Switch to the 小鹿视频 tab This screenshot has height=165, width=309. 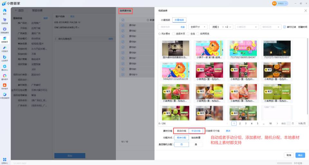pyautogui.click(x=165, y=20)
